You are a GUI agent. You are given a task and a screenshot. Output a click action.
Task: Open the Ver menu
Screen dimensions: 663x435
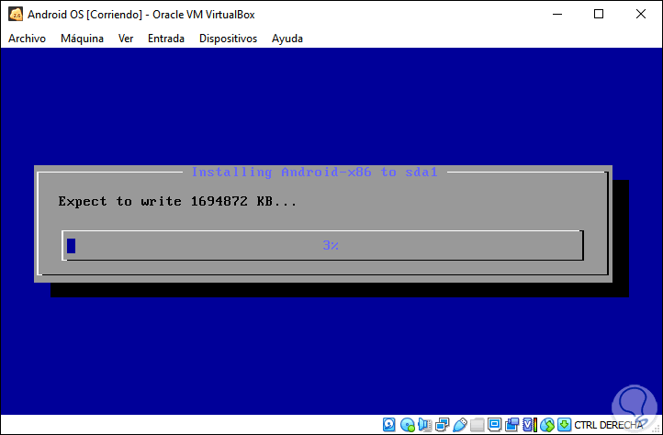coord(126,39)
